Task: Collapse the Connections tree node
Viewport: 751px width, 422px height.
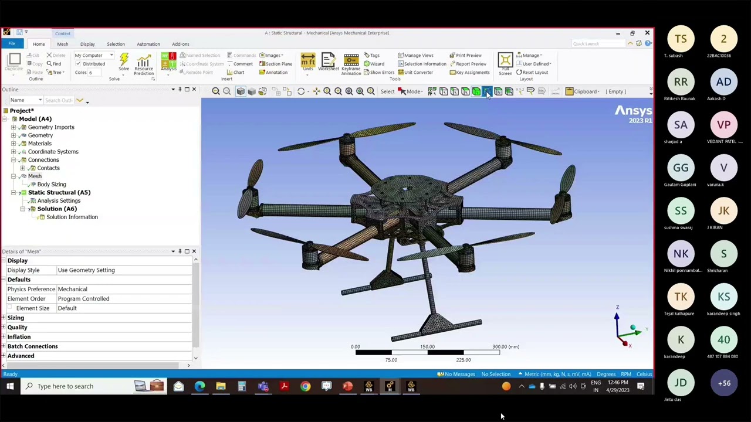Action: point(13,160)
